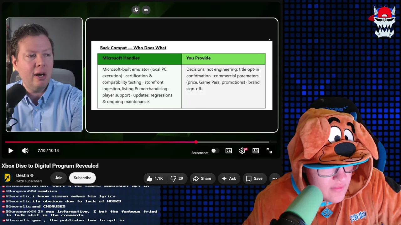Click the progress bar scrubber handle

point(196,142)
